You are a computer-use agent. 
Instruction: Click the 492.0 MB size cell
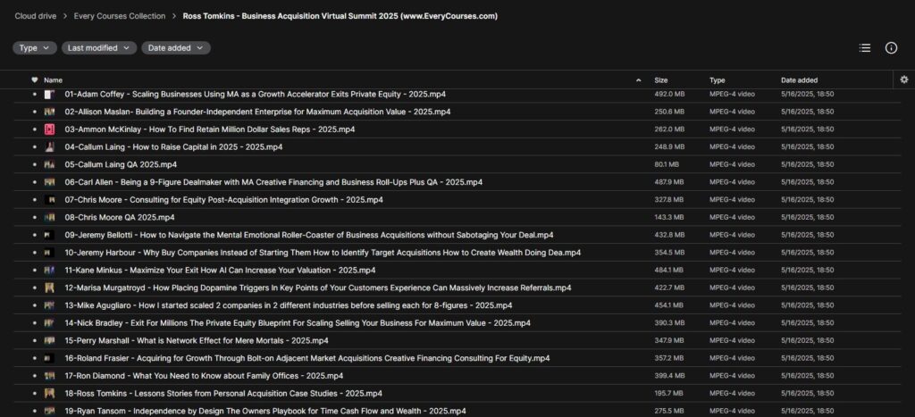(668, 95)
